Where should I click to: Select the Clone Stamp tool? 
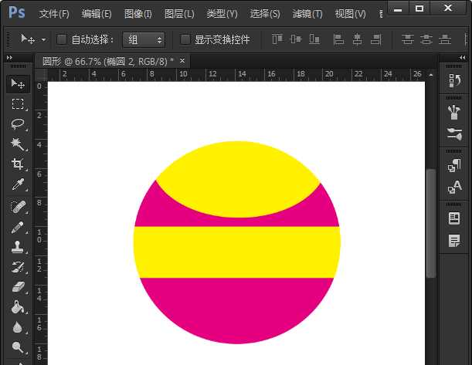pos(17,248)
